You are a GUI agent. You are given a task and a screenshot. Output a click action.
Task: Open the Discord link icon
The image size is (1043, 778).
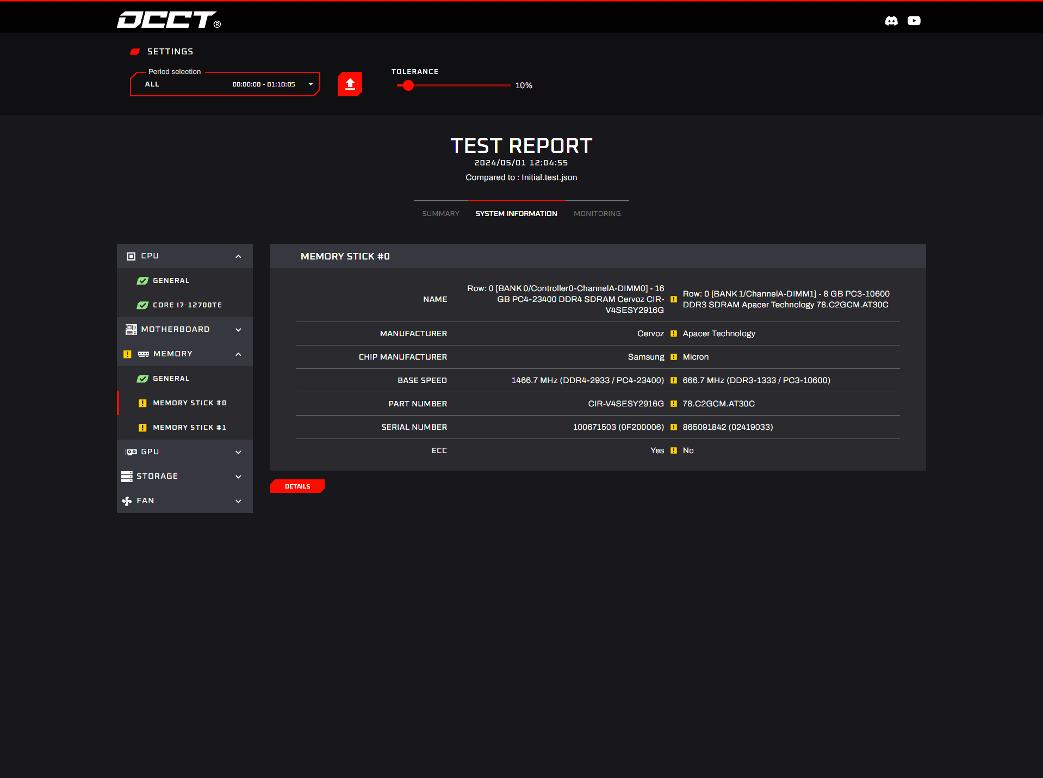click(x=891, y=21)
